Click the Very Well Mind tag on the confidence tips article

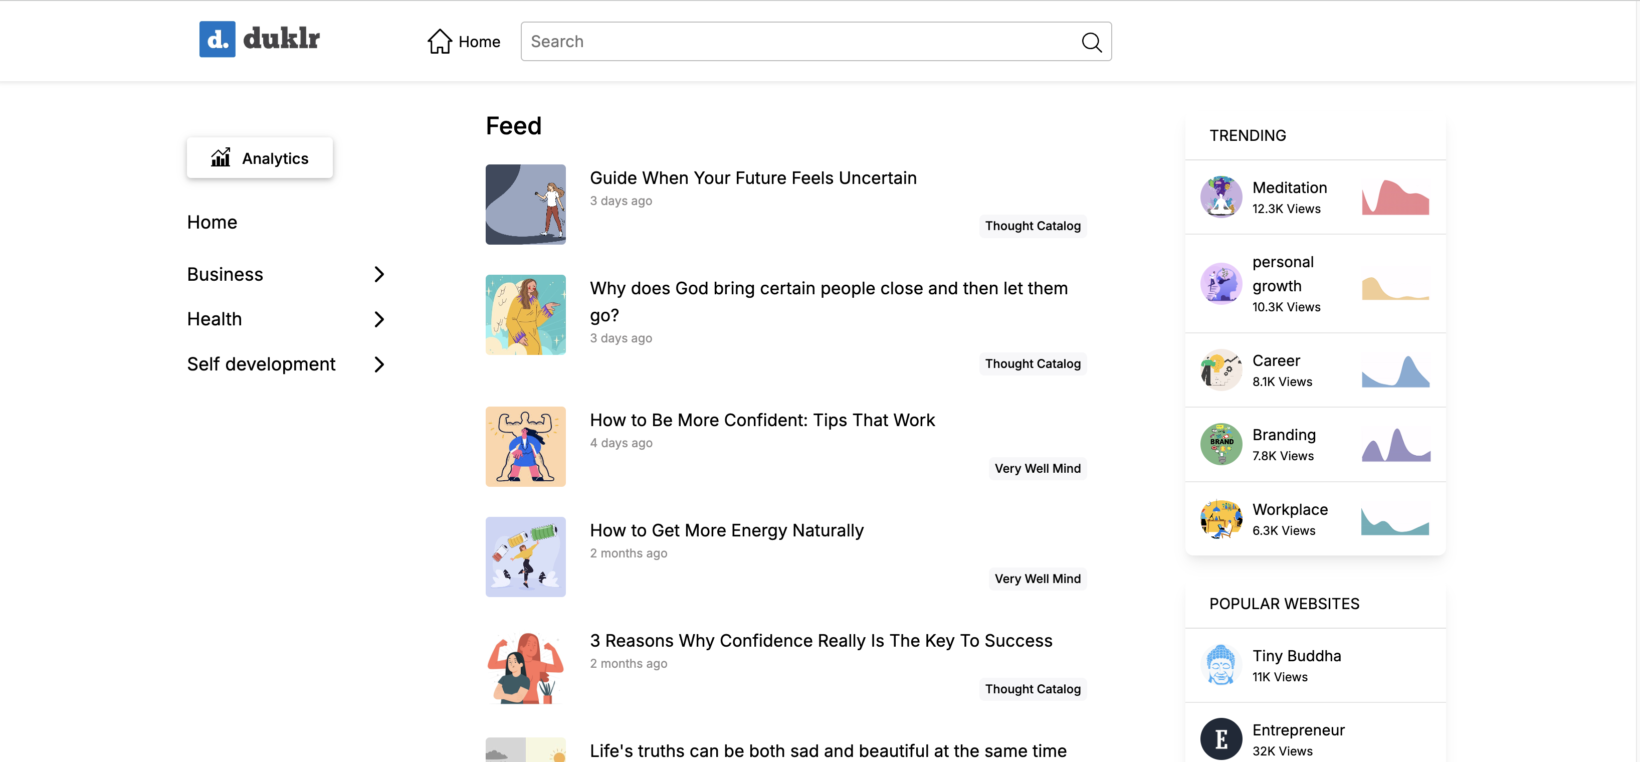tap(1037, 469)
